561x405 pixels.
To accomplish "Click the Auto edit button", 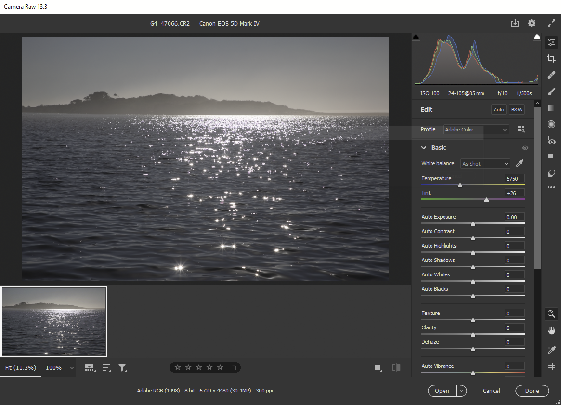I will (x=499, y=110).
